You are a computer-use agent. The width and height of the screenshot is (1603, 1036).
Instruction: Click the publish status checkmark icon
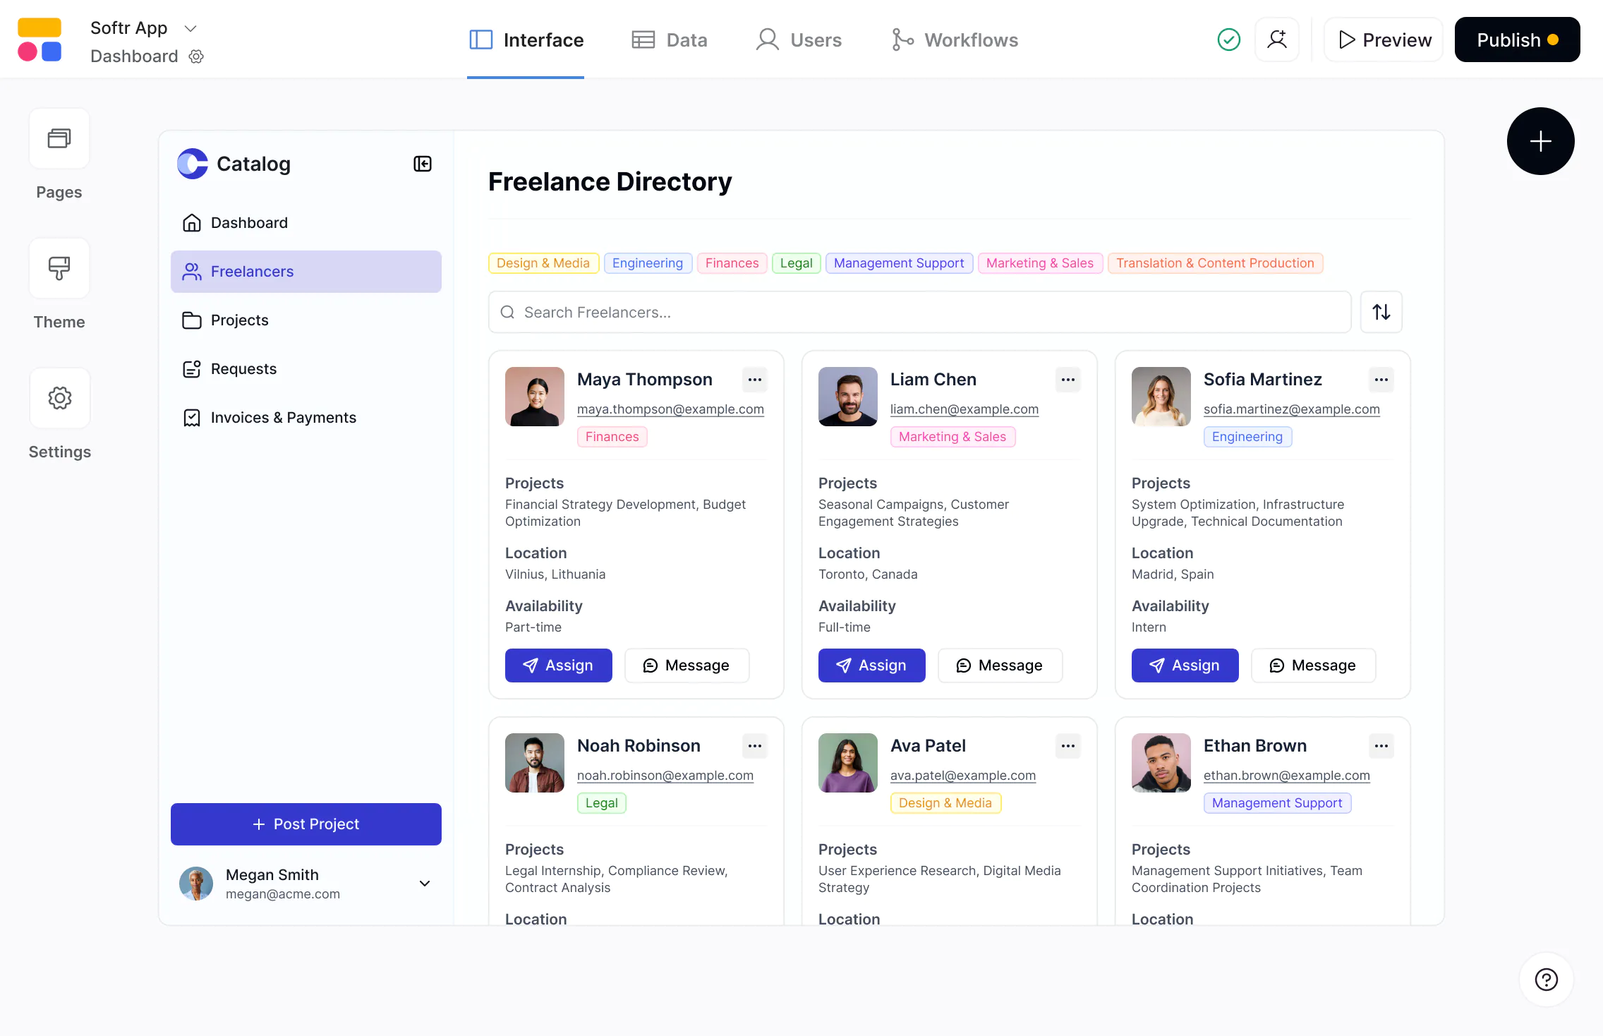tap(1228, 40)
